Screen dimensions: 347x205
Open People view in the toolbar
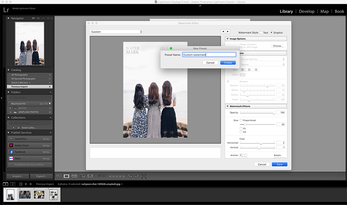coord(90,176)
